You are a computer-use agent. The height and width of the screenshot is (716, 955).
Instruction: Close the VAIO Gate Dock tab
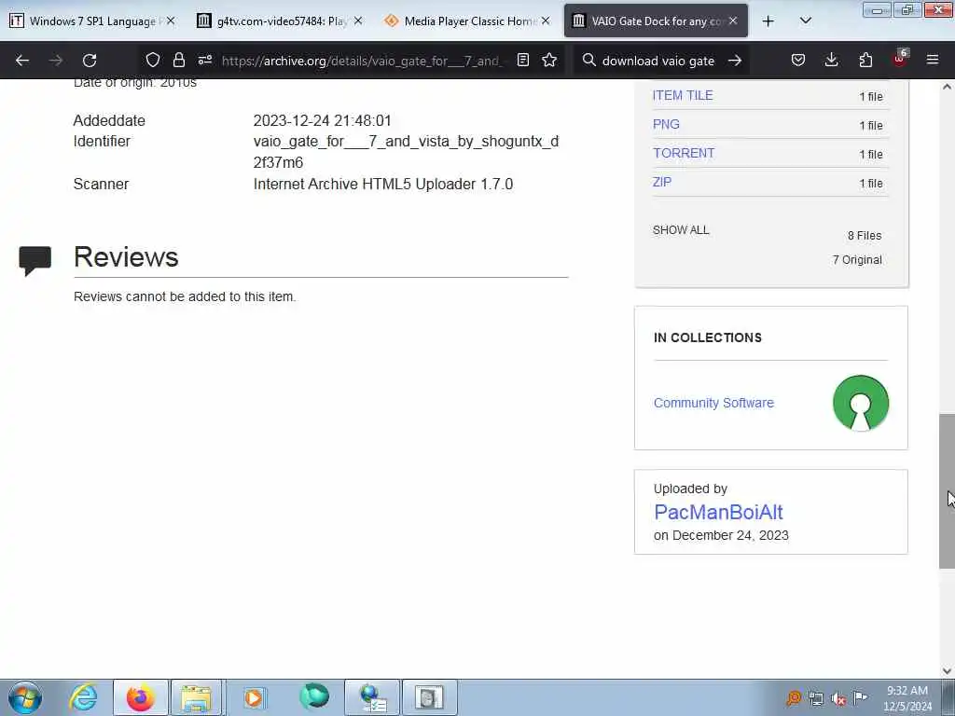(x=733, y=21)
